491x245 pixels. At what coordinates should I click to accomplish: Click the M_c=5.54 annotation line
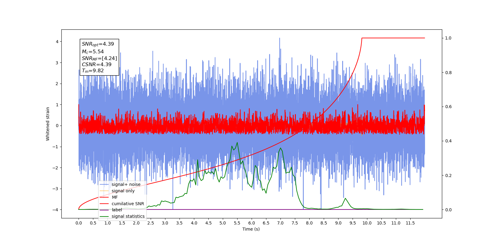click(x=93, y=52)
